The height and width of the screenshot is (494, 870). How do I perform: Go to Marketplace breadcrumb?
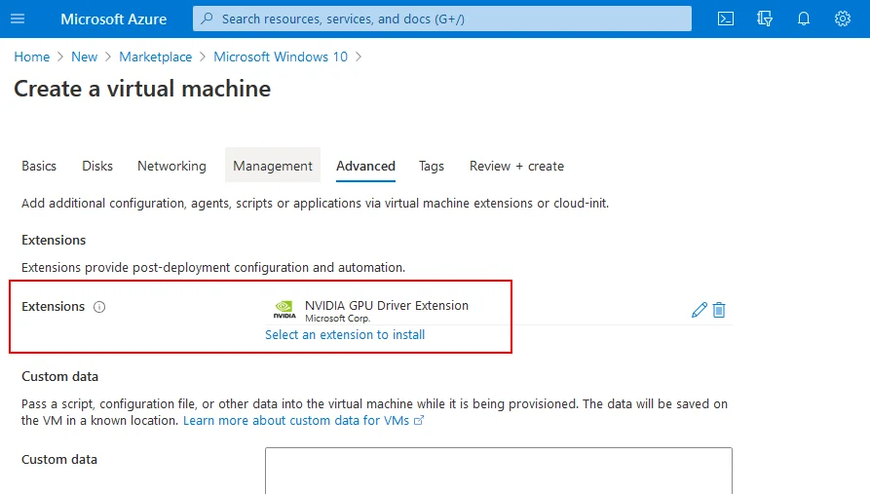(155, 57)
